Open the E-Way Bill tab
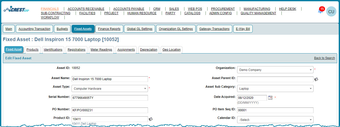This screenshot has width=340, height=127. pyautogui.click(x=243, y=29)
